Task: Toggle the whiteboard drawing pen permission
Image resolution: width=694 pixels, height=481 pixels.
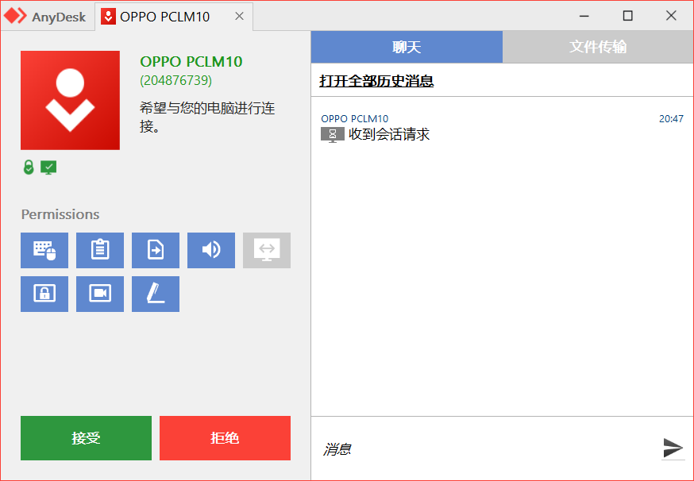Action: click(x=156, y=294)
